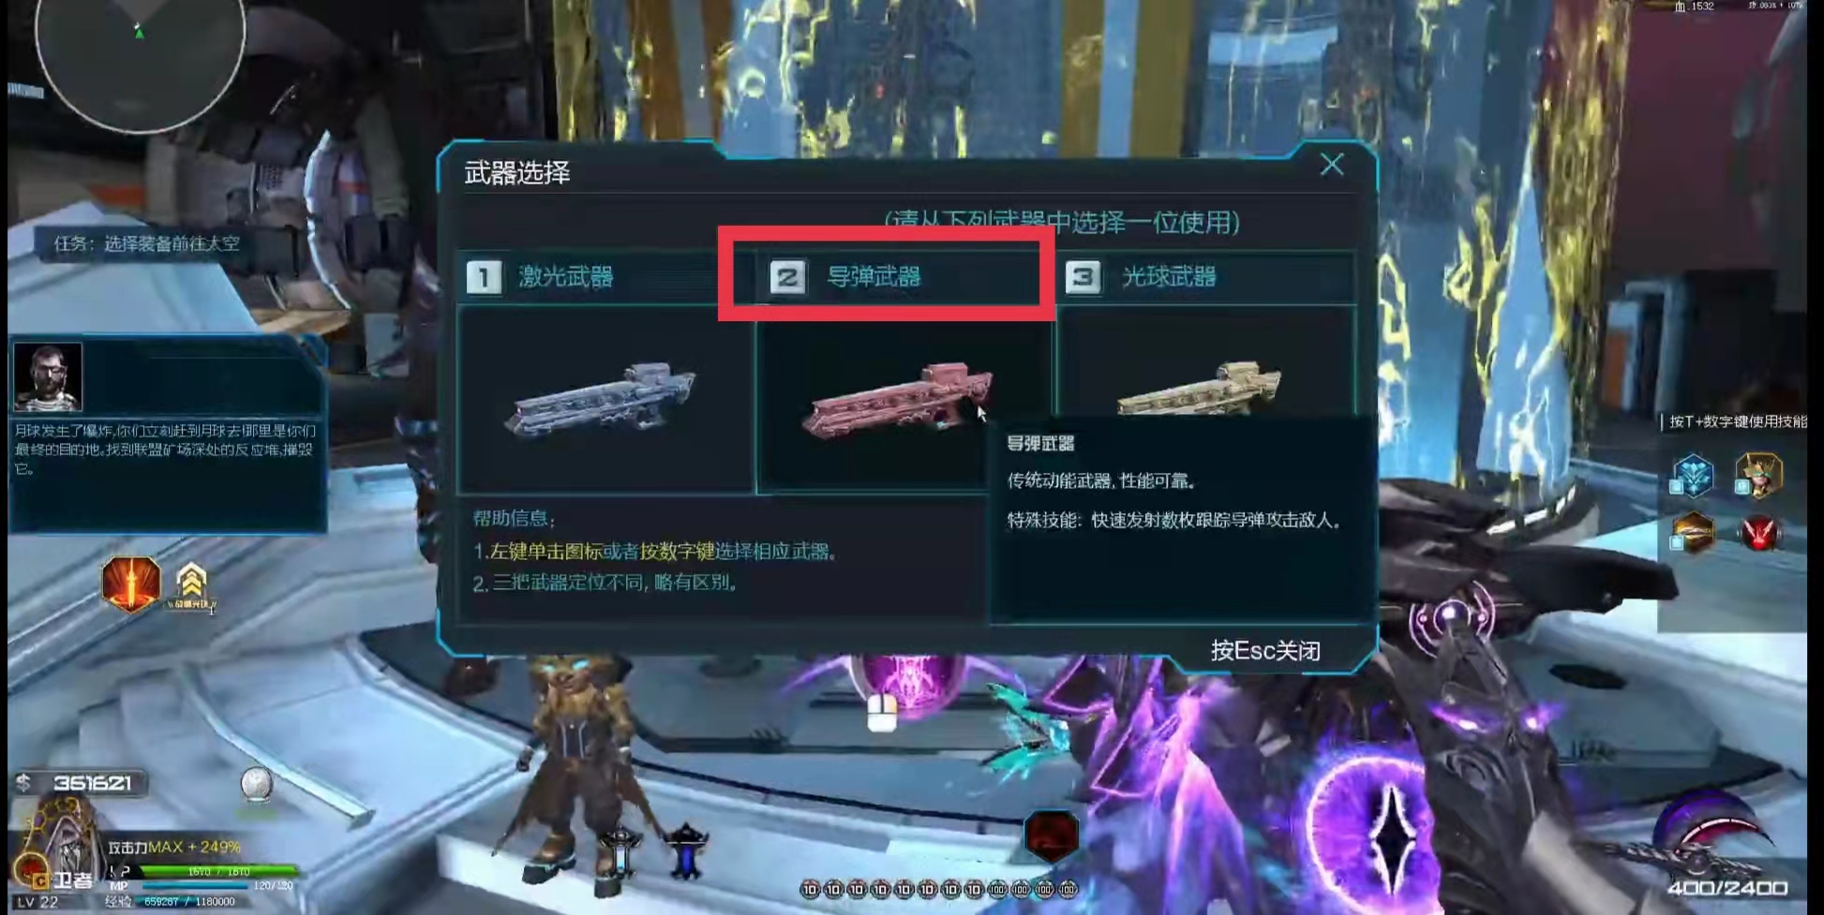Click the golden warrior skill icon
1824x915 pixels.
pyautogui.click(x=1757, y=475)
